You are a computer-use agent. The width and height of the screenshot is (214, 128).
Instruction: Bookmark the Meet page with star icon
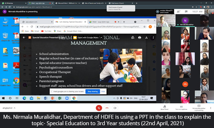(x=196, y=7)
